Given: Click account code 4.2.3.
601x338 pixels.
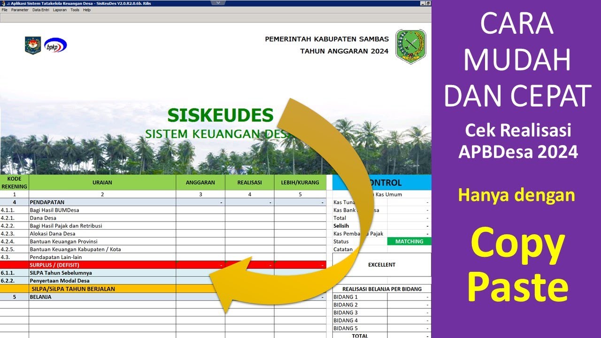Looking at the screenshot, I should tap(8, 234).
